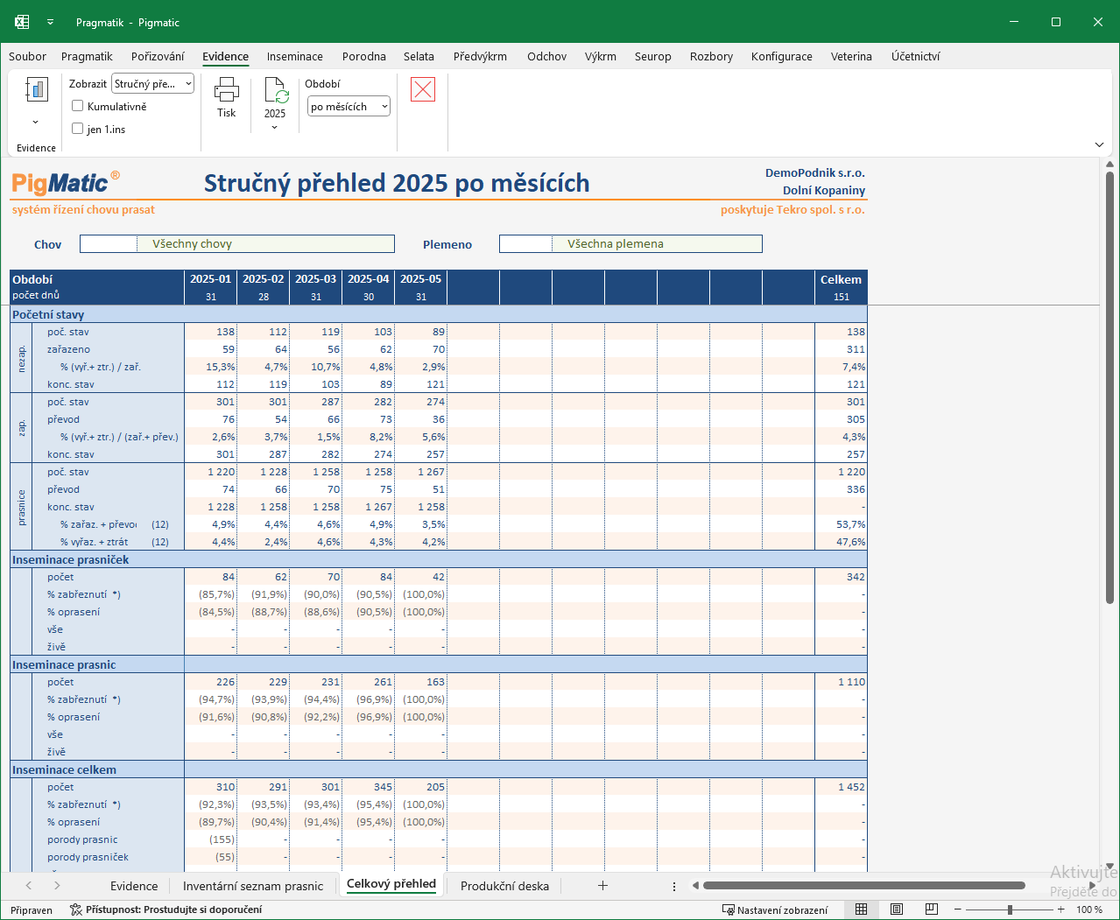Click zoom in plus button

(x=1060, y=909)
